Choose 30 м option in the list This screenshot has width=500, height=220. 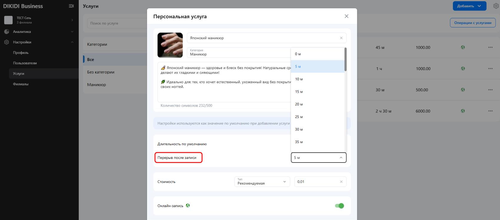tap(318, 129)
